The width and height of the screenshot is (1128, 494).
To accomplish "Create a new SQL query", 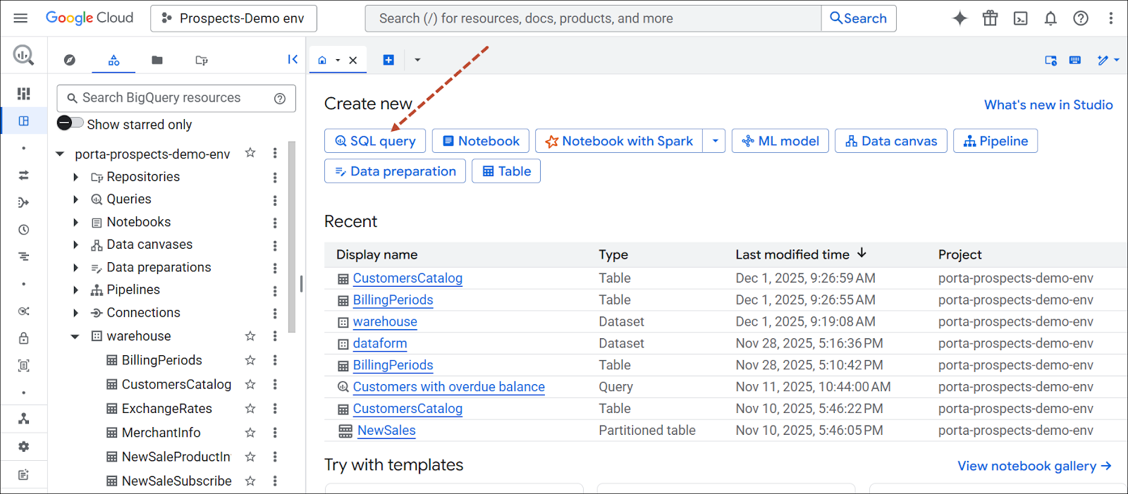I will (375, 141).
